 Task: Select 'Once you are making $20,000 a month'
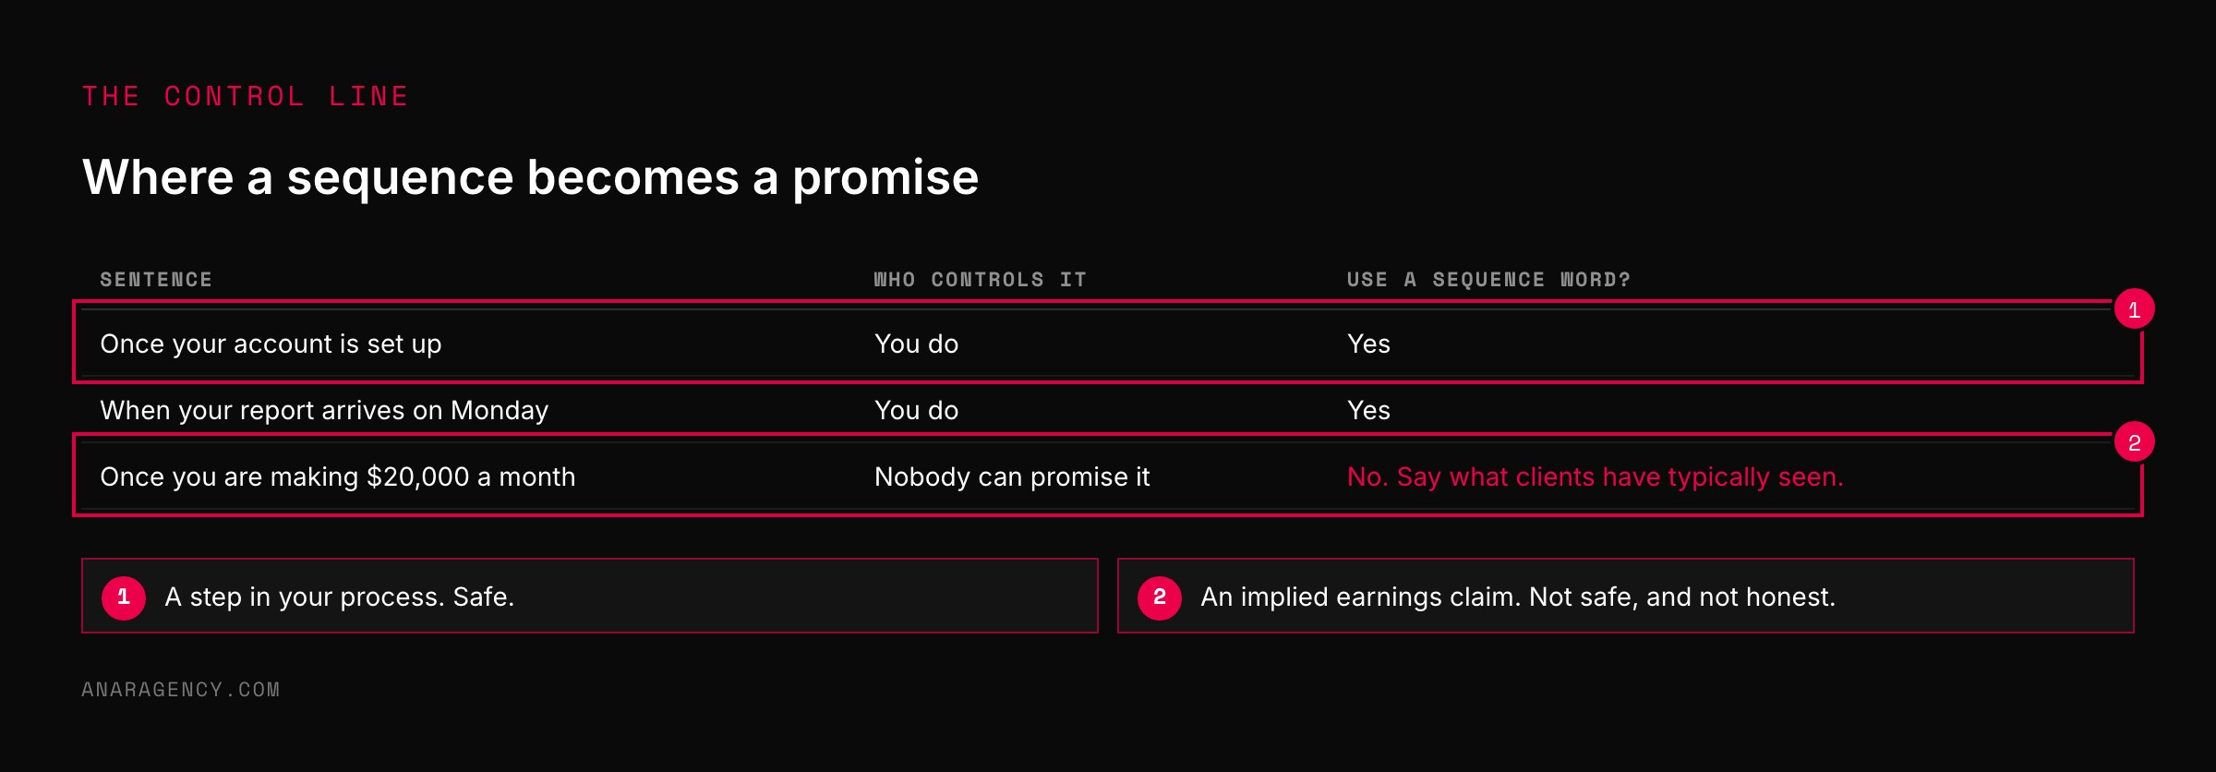(x=338, y=476)
